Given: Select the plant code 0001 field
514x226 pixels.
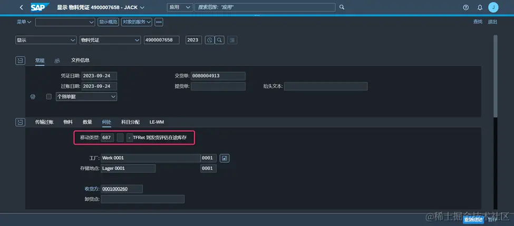Looking at the screenshot, I should pos(208,158).
